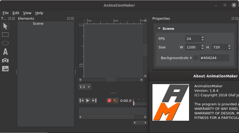Select the Scene item in Elements

pos(38,23)
